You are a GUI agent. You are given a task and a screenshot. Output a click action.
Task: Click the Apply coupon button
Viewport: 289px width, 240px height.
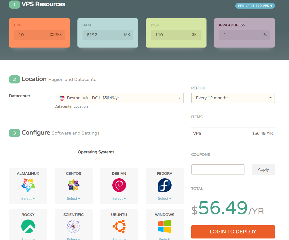tap(263, 169)
